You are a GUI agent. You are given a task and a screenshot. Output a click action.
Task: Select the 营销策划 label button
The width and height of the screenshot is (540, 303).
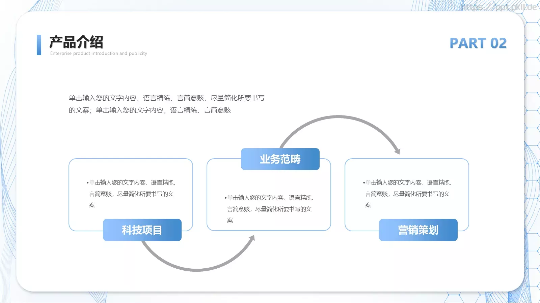[418, 230]
